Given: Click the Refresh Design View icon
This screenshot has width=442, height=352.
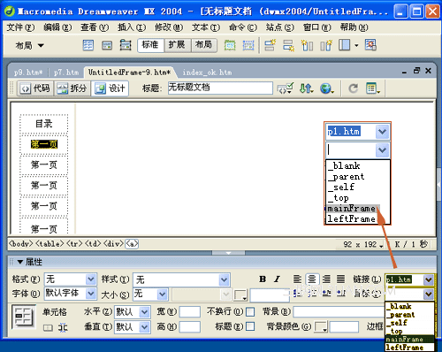Looking at the screenshot, I should pos(353,88).
